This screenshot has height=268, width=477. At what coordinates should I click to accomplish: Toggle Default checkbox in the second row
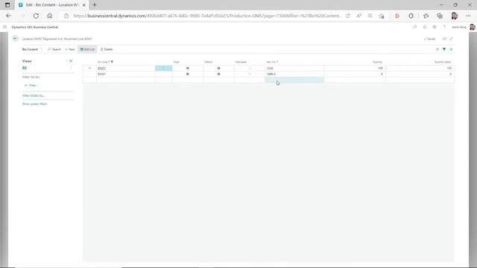[218, 74]
